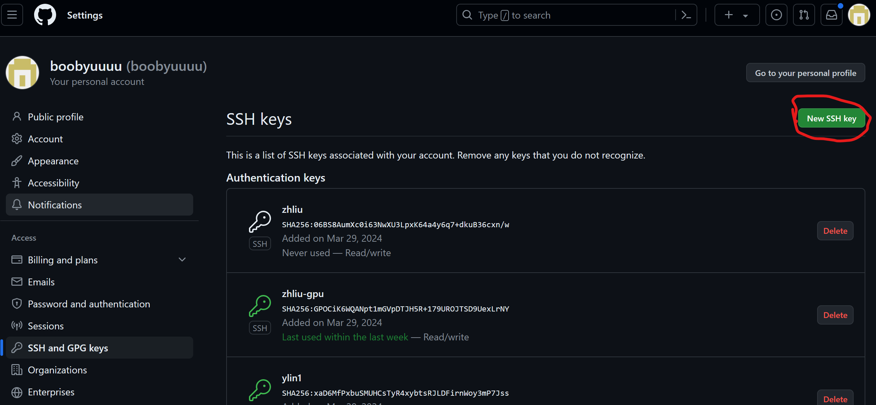876x405 pixels.
Task: Go to the GitHub homepage logo
Action: pos(45,15)
